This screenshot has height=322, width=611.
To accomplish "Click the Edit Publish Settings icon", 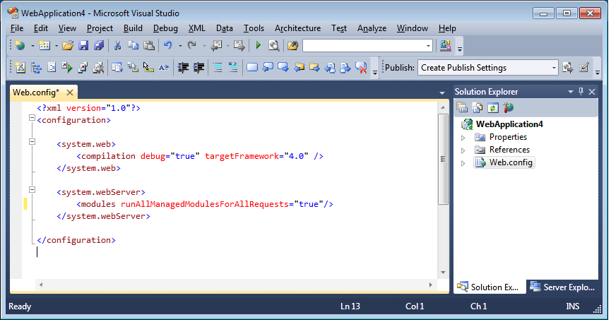I will (583, 68).
